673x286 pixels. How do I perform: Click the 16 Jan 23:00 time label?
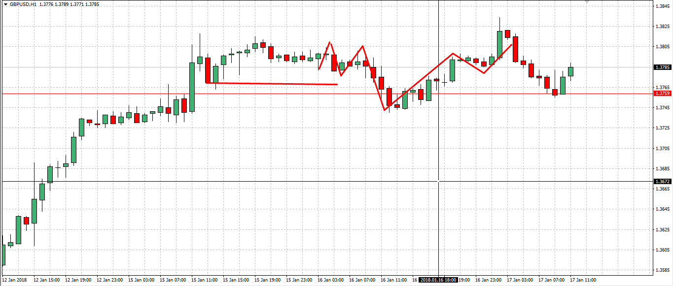pyautogui.click(x=488, y=280)
